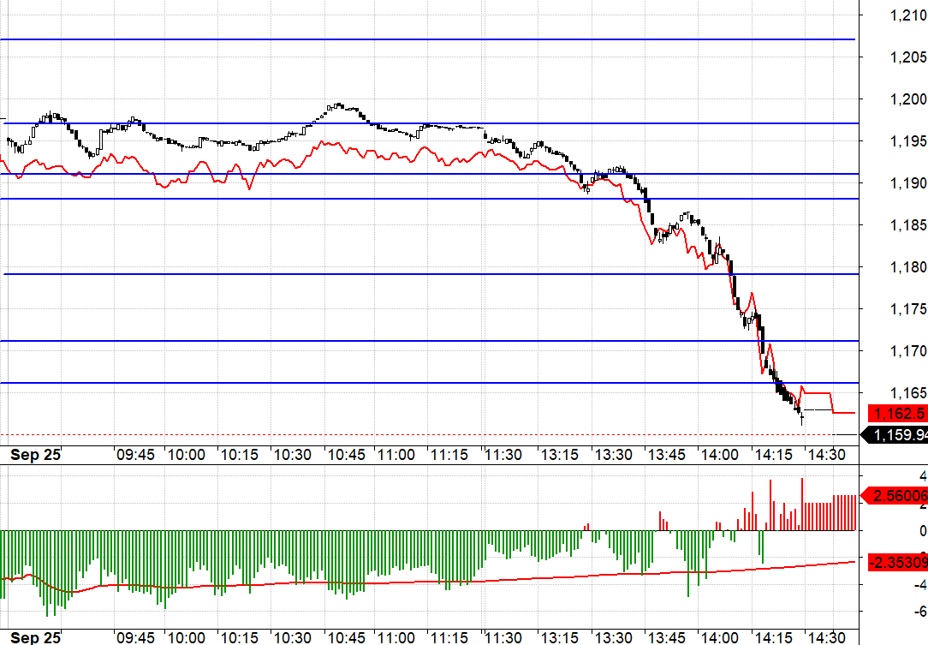Click the black 1,159.94 price tag
The width and height of the screenshot is (928, 645).
pos(901,436)
